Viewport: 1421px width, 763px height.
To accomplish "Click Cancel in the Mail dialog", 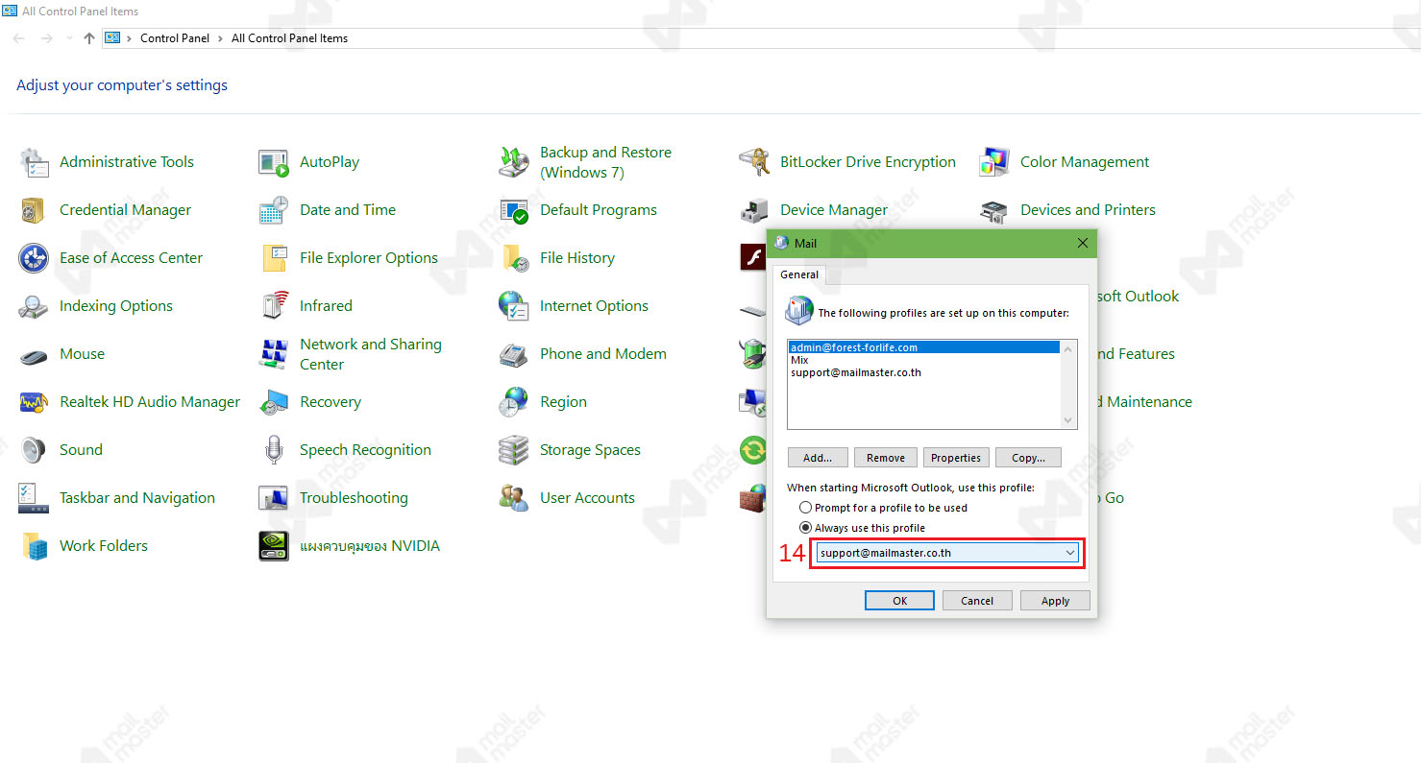I will tap(977, 601).
